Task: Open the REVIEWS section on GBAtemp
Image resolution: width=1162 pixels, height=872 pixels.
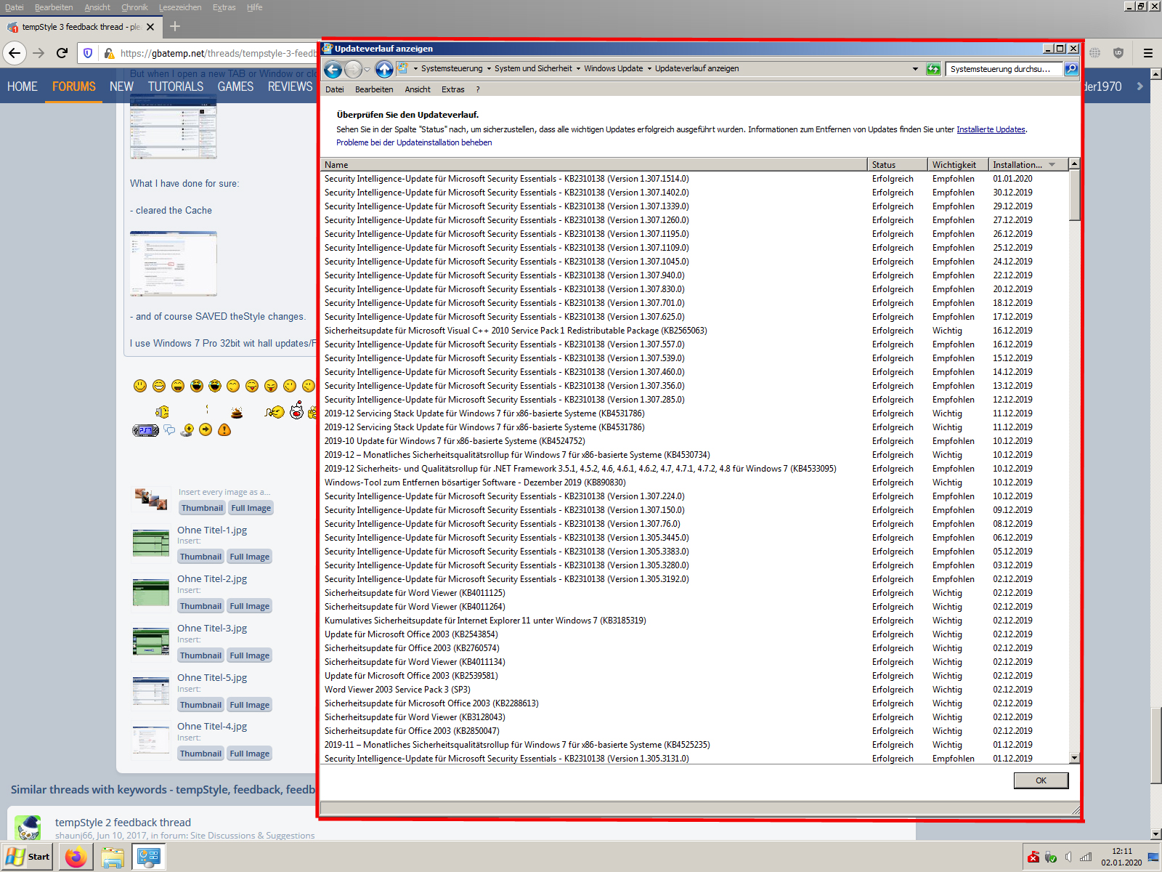Action: (x=290, y=86)
